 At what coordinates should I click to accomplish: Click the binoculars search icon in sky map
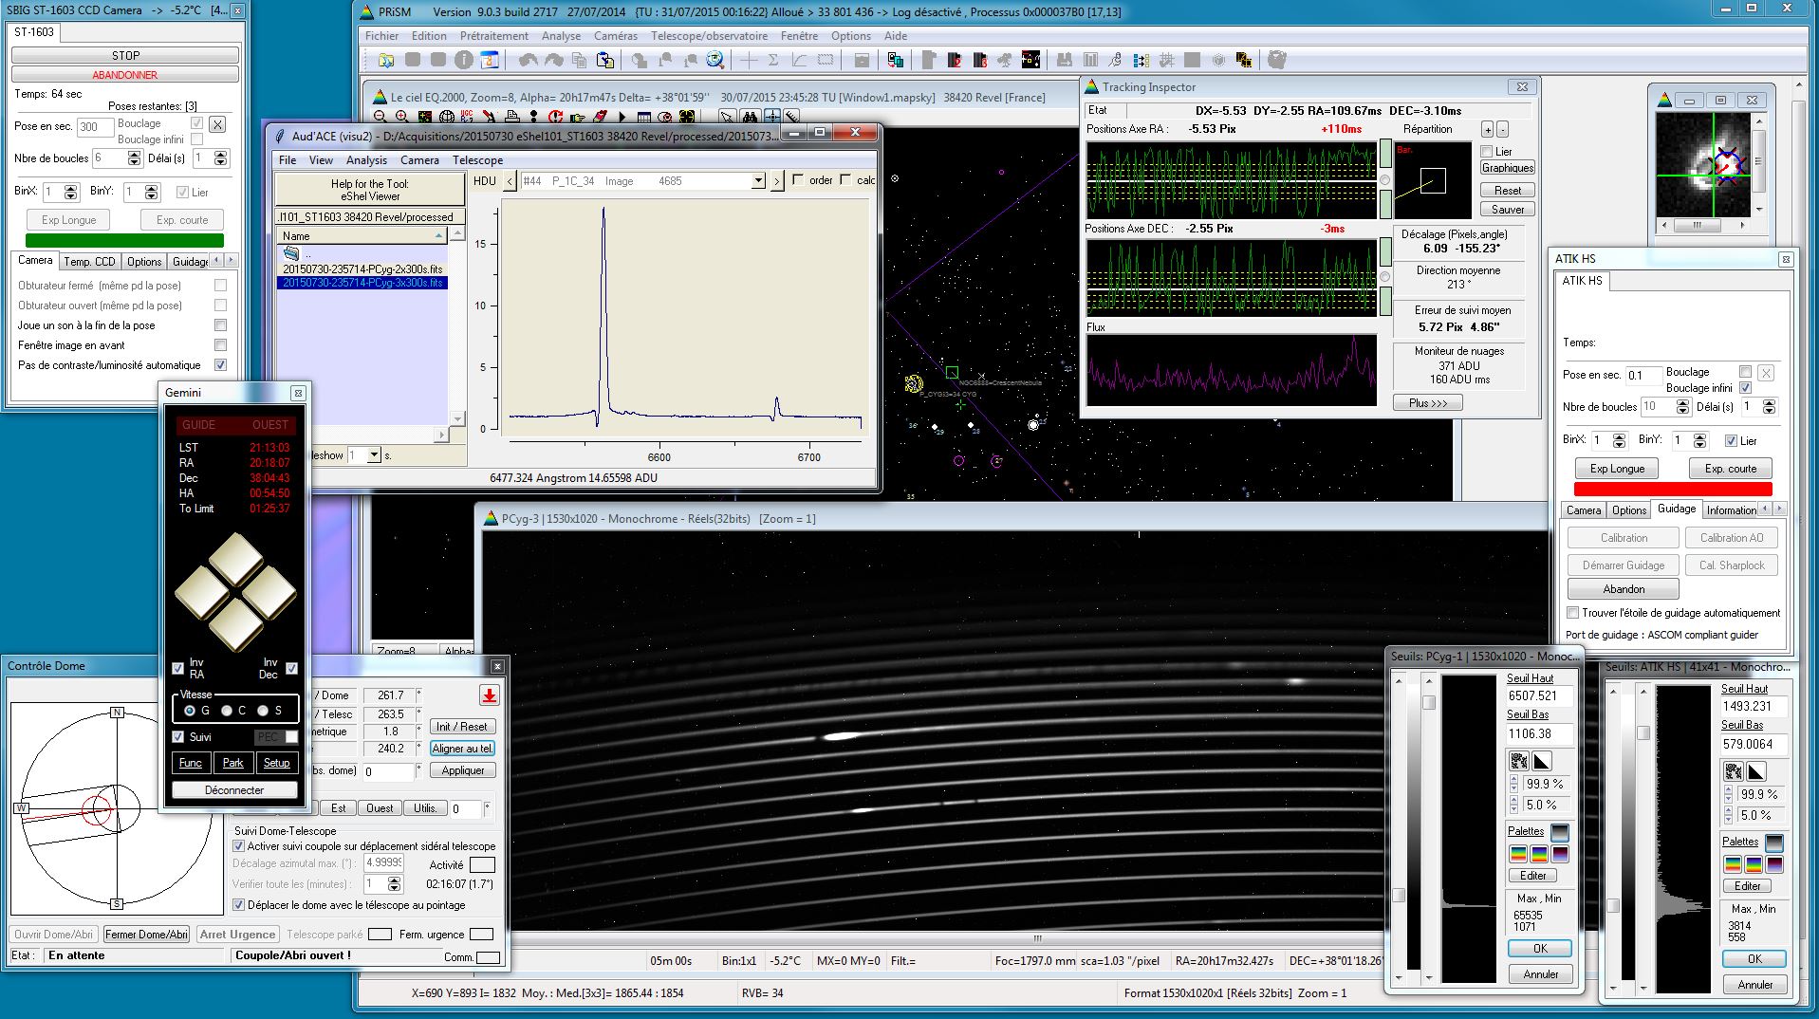tap(750, 118)
